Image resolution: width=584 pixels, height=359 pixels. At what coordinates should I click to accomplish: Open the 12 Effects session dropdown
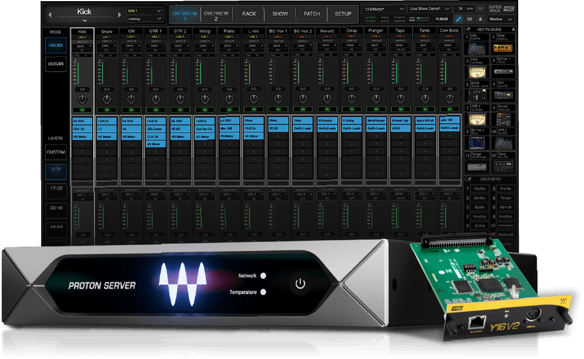click(x=383, y=9)
